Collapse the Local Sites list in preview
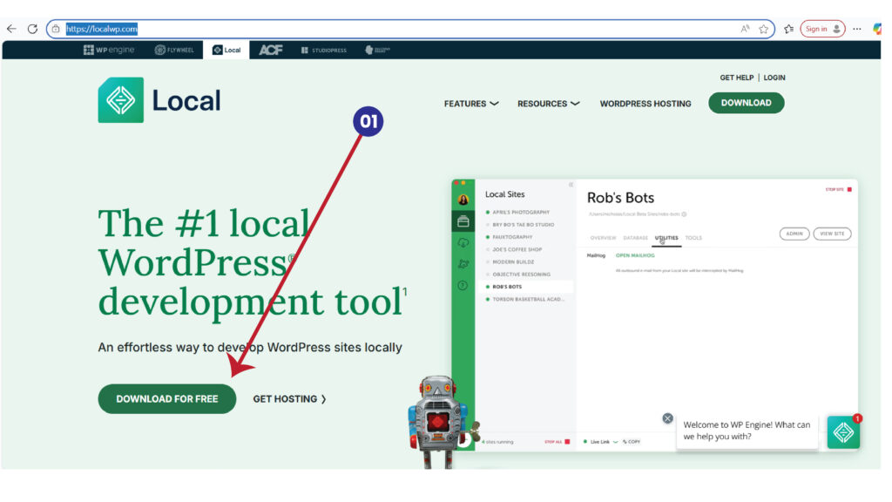 571,185
